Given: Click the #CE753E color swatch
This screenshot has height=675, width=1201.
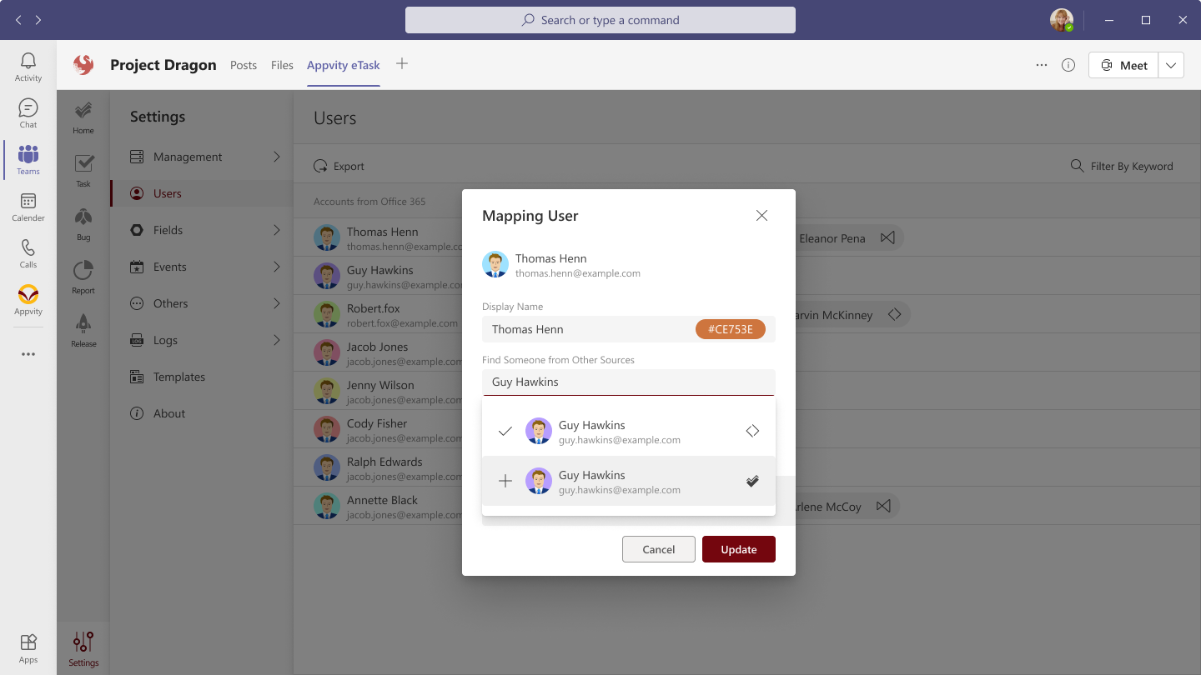Looking at the screenshot, I should pyautogui.click(x=730, y=329).
